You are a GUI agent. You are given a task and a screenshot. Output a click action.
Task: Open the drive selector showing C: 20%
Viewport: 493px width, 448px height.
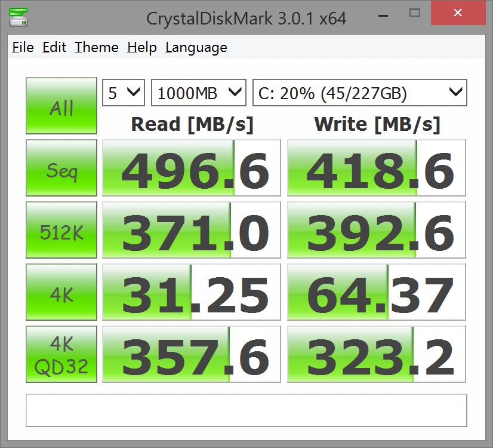pos(360,93)
